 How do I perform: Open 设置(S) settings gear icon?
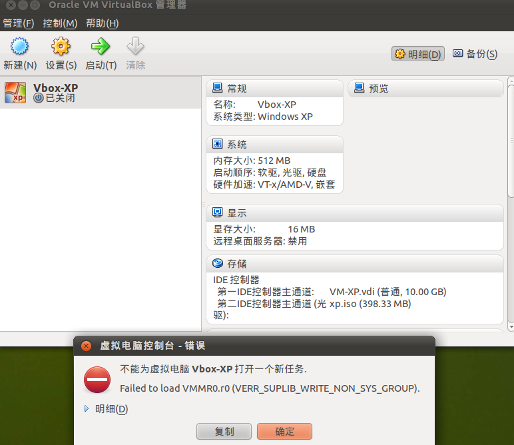tap(61, 46)
